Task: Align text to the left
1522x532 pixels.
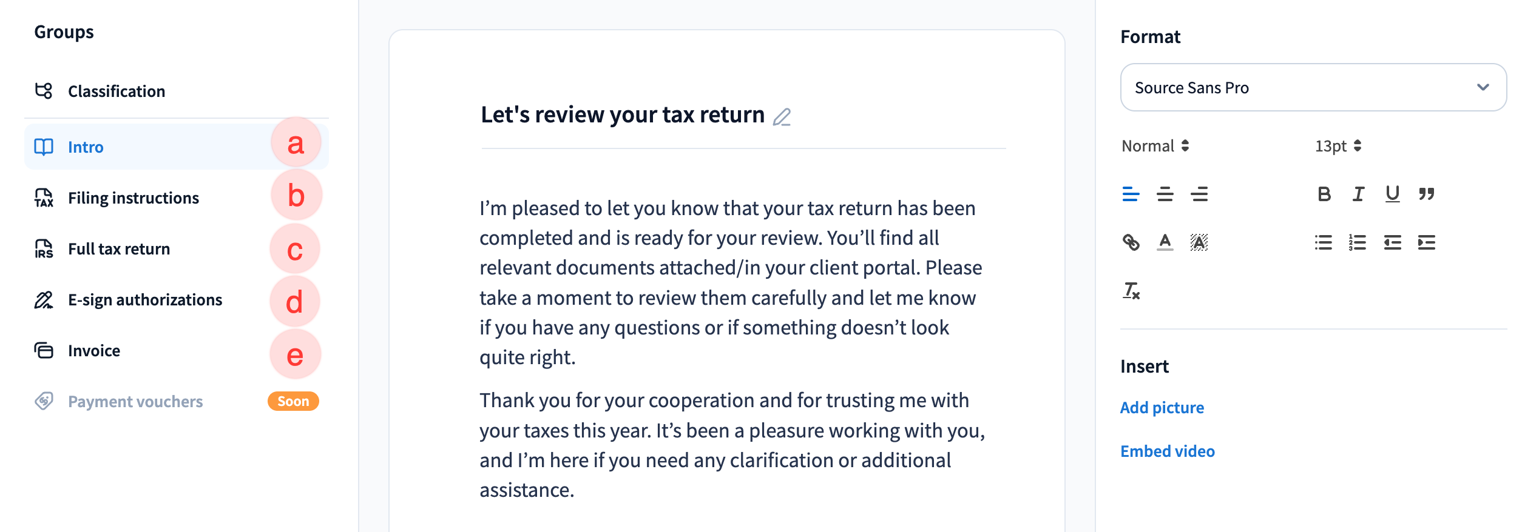Action: click(x=1131, y=195)
